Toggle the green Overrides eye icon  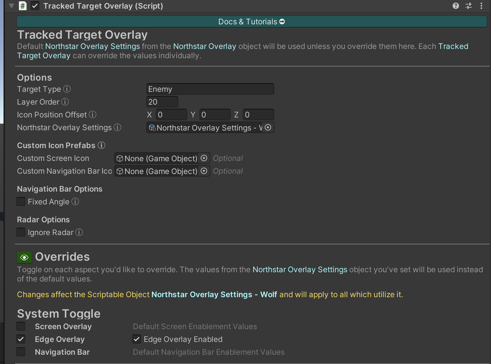24,257
